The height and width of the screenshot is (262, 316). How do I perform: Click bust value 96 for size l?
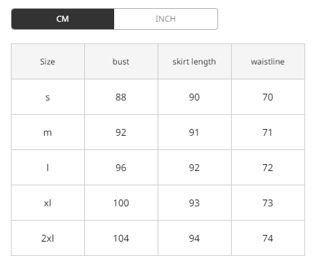tap(121, 168)
